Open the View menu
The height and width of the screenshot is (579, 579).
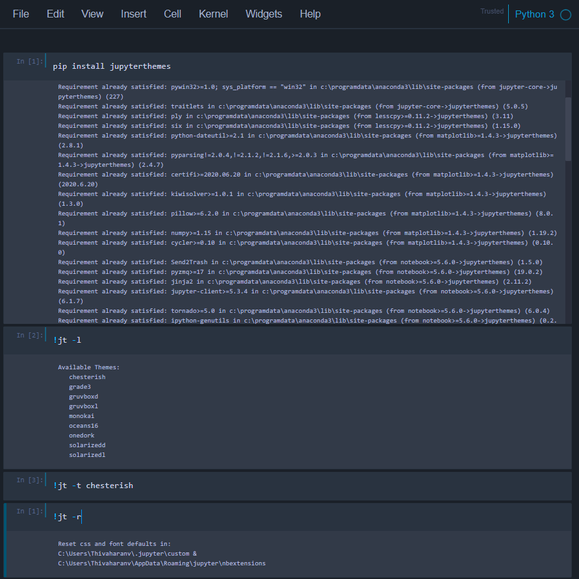[x=92, y=14]
